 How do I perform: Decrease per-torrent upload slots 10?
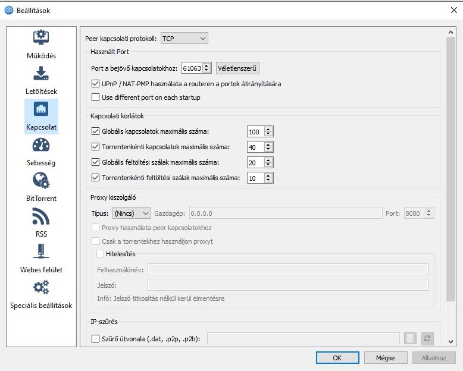tap(268, 180)
